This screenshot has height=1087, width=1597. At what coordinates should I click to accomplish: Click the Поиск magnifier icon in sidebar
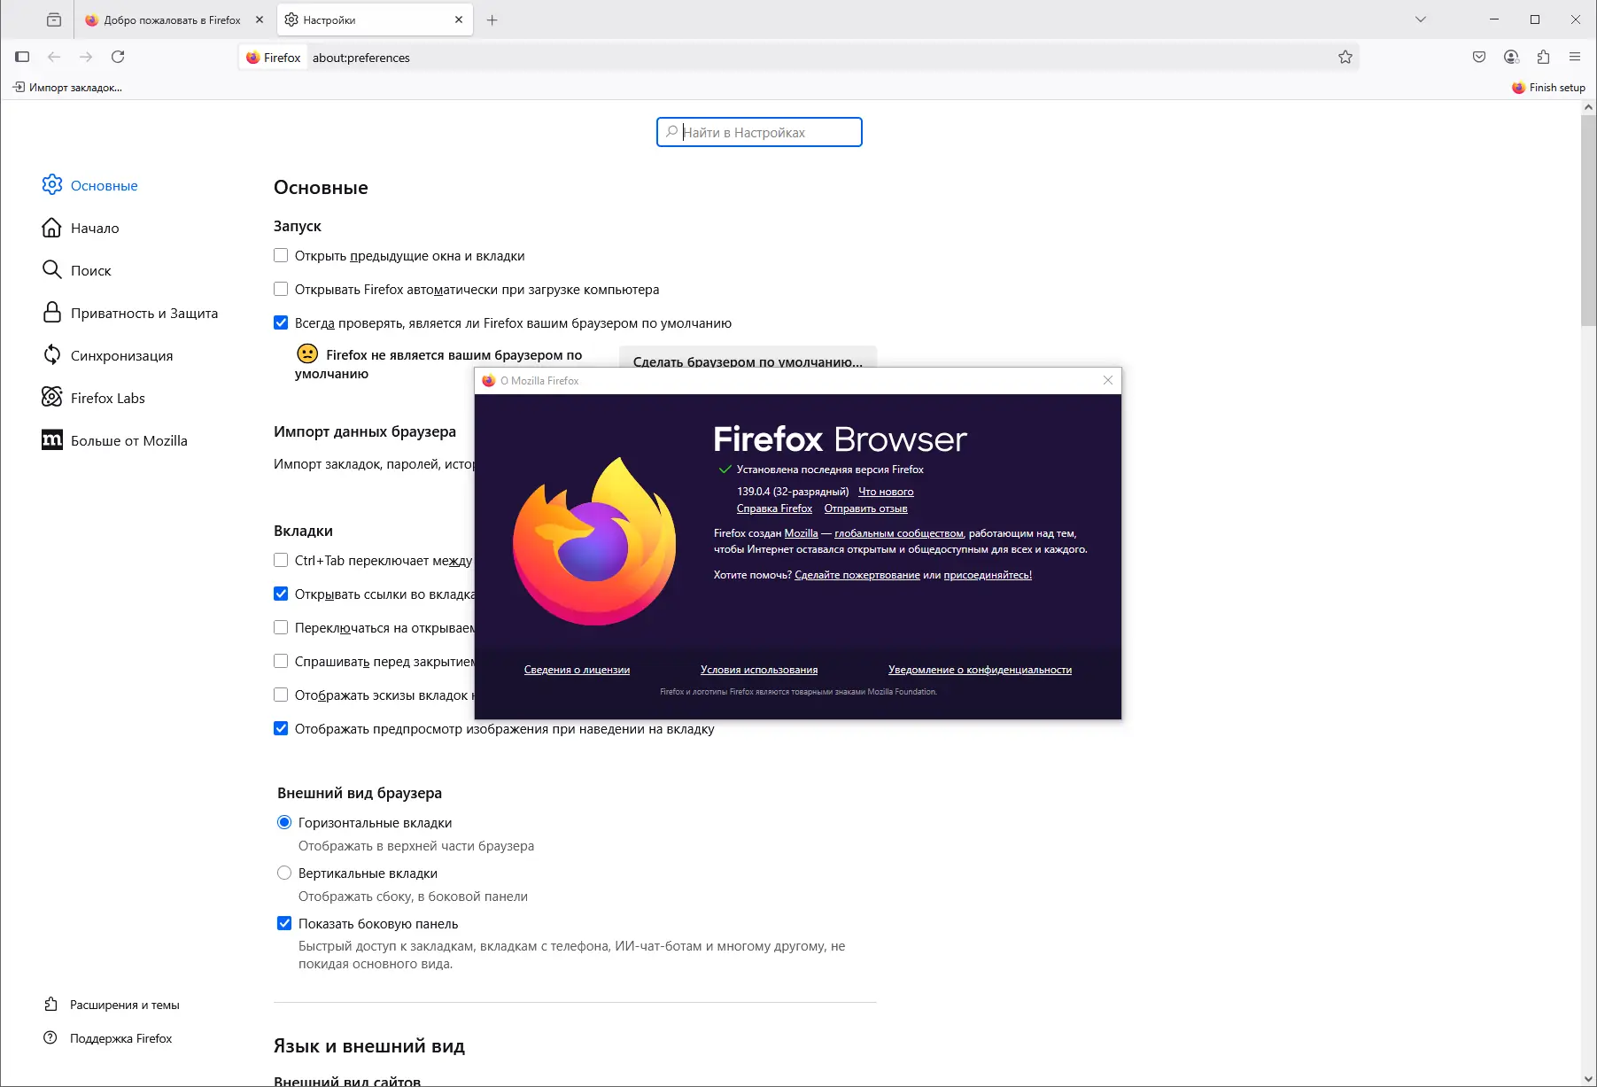(x=52, y=269)
